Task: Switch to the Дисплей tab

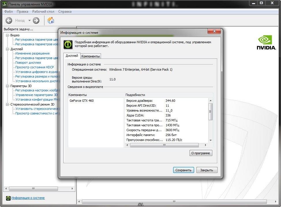Action: click(x=72, y=56)
